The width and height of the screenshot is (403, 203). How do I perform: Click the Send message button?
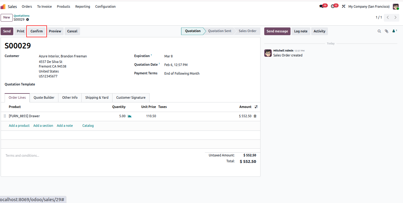coord(277,31)
